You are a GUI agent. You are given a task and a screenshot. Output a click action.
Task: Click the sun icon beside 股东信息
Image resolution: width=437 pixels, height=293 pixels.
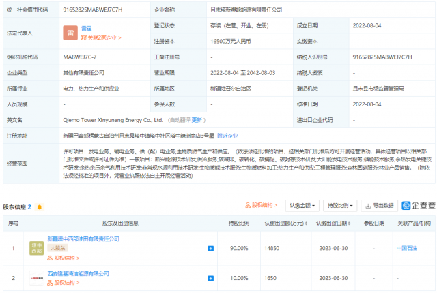pyautogui.click(x=40, y=206)
